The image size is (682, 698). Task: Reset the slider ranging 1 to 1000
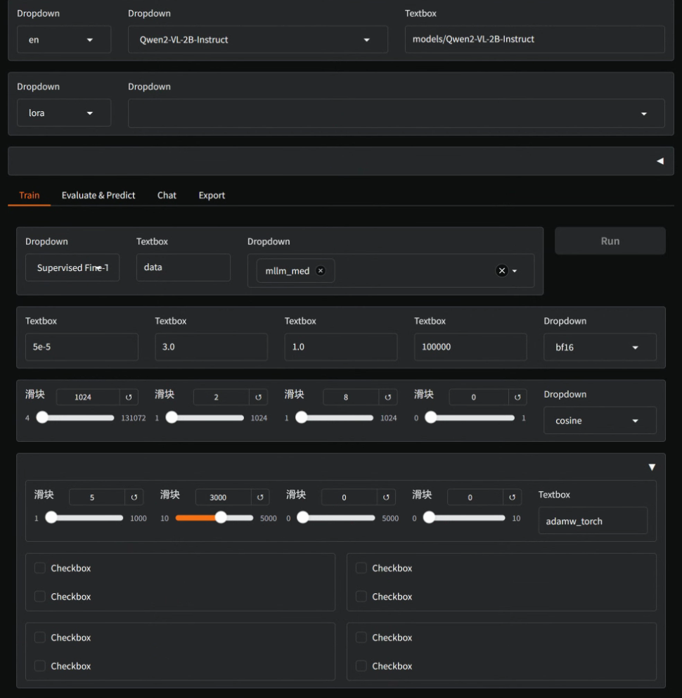(x=134, y=497)
